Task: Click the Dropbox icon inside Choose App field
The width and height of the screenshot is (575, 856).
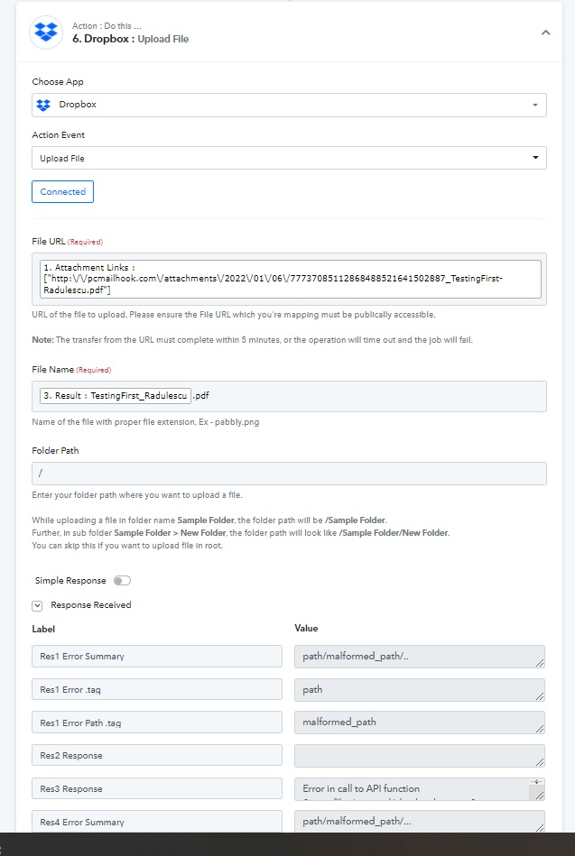Action: [x=43, y=105]
